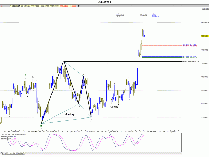This screenshot has height=157, width=209.
Task: Select the DTOSC 21,13,8,8 bottom tab
Action: 13,153
